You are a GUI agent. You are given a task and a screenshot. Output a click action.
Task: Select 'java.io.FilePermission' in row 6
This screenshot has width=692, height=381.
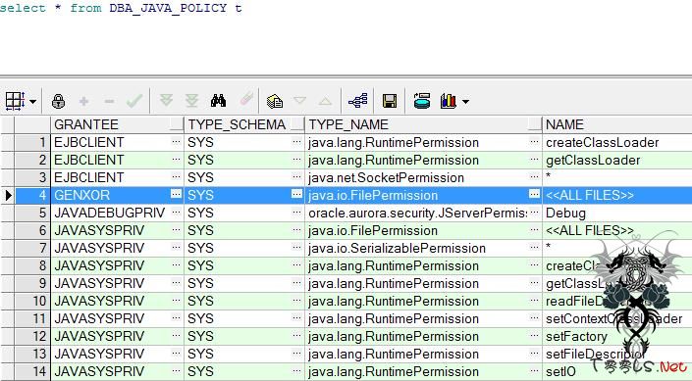pyautogui.click(x=423, y=230)
